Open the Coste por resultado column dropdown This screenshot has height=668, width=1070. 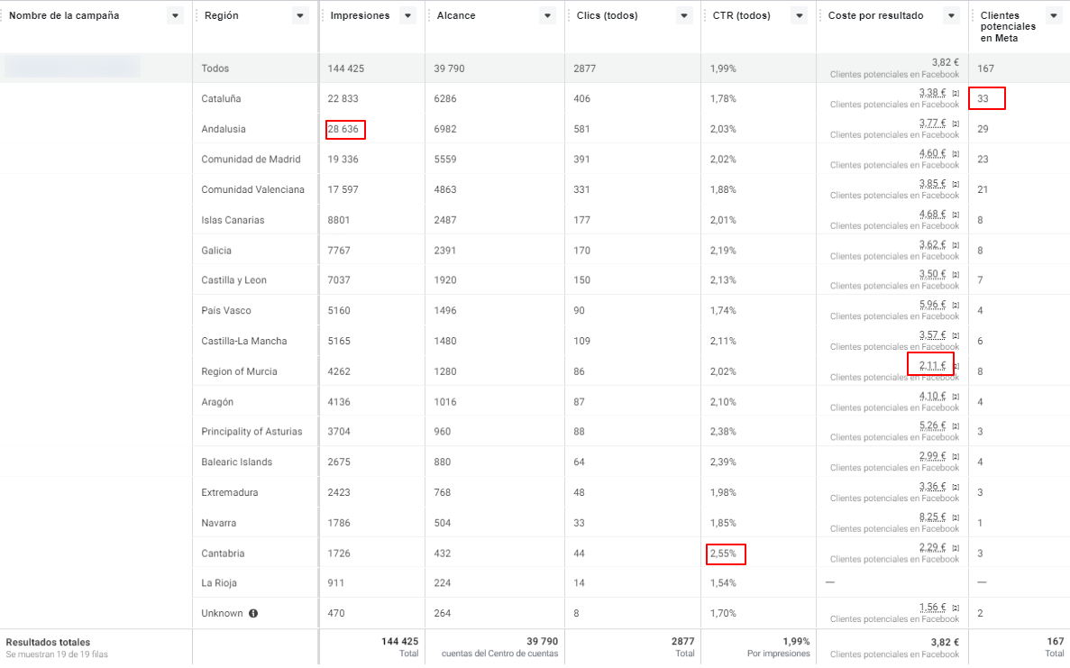point(951,15)
